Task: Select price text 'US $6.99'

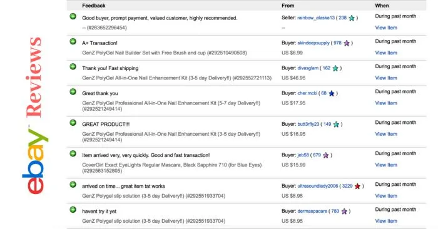Action: click(x=292, y=53)
